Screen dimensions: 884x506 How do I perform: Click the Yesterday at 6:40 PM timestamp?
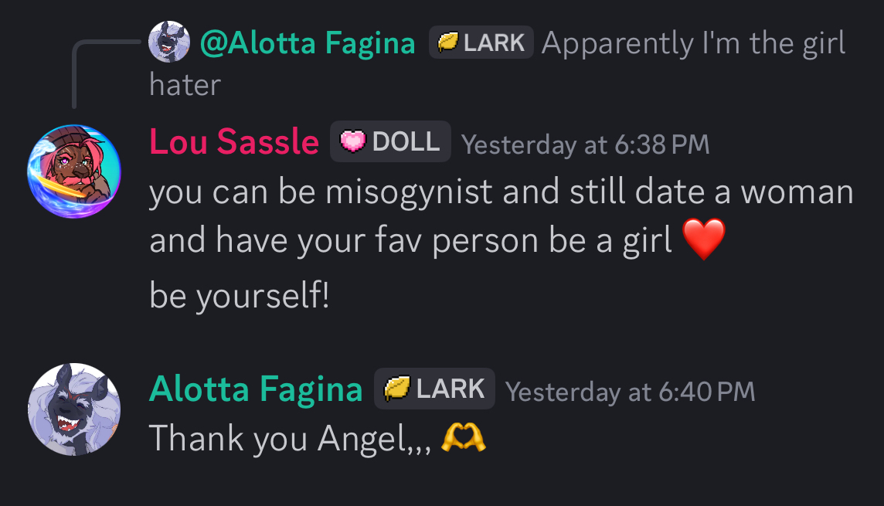pyautogui.click(x=630, y=392)
